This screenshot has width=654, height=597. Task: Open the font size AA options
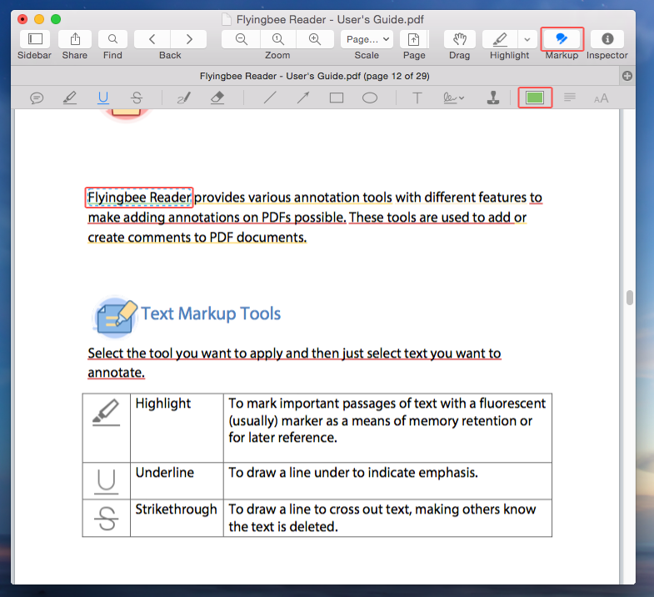coord(601,99)
